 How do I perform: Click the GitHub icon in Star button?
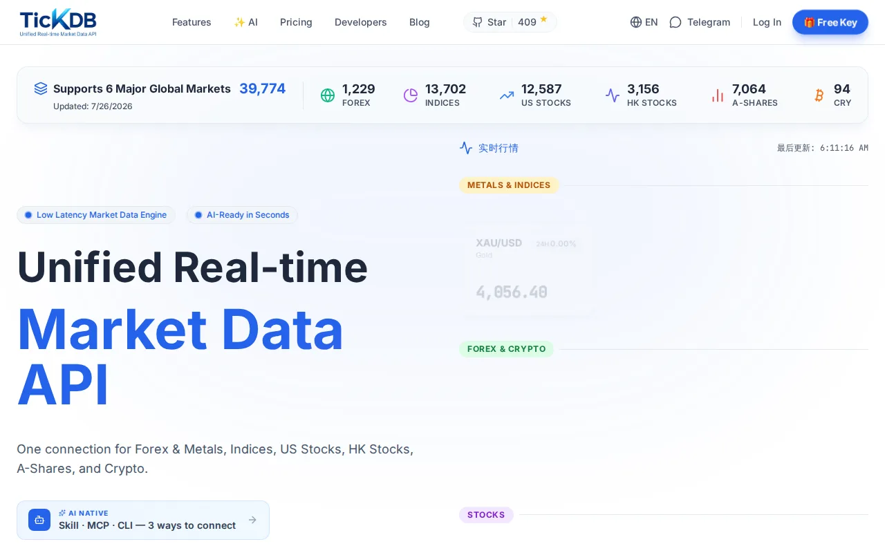(x=478, y=22)
